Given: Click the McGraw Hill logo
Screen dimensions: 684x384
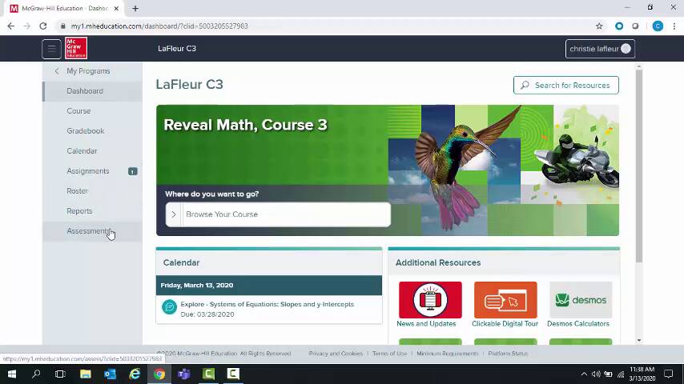Looking at the screenshot, I should [x=76, y=49].
